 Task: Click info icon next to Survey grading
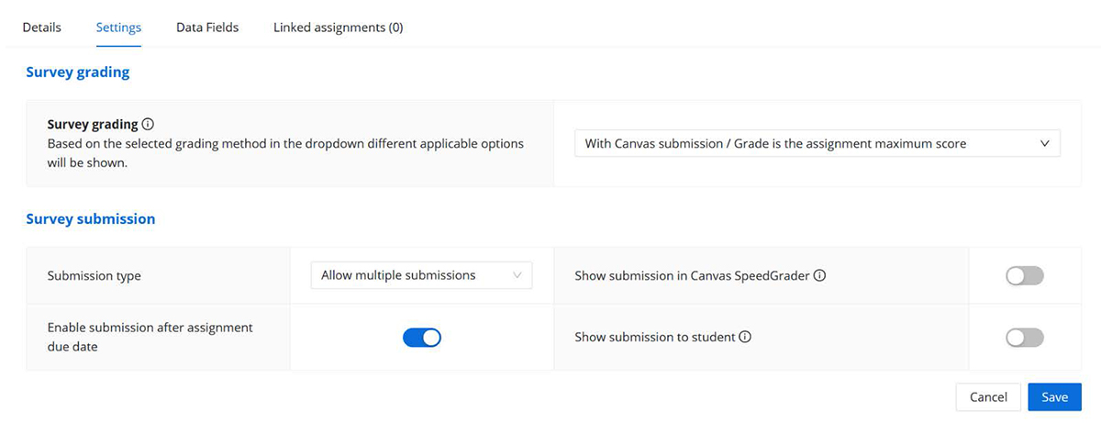pyautogui.click(x=148, y=124)
